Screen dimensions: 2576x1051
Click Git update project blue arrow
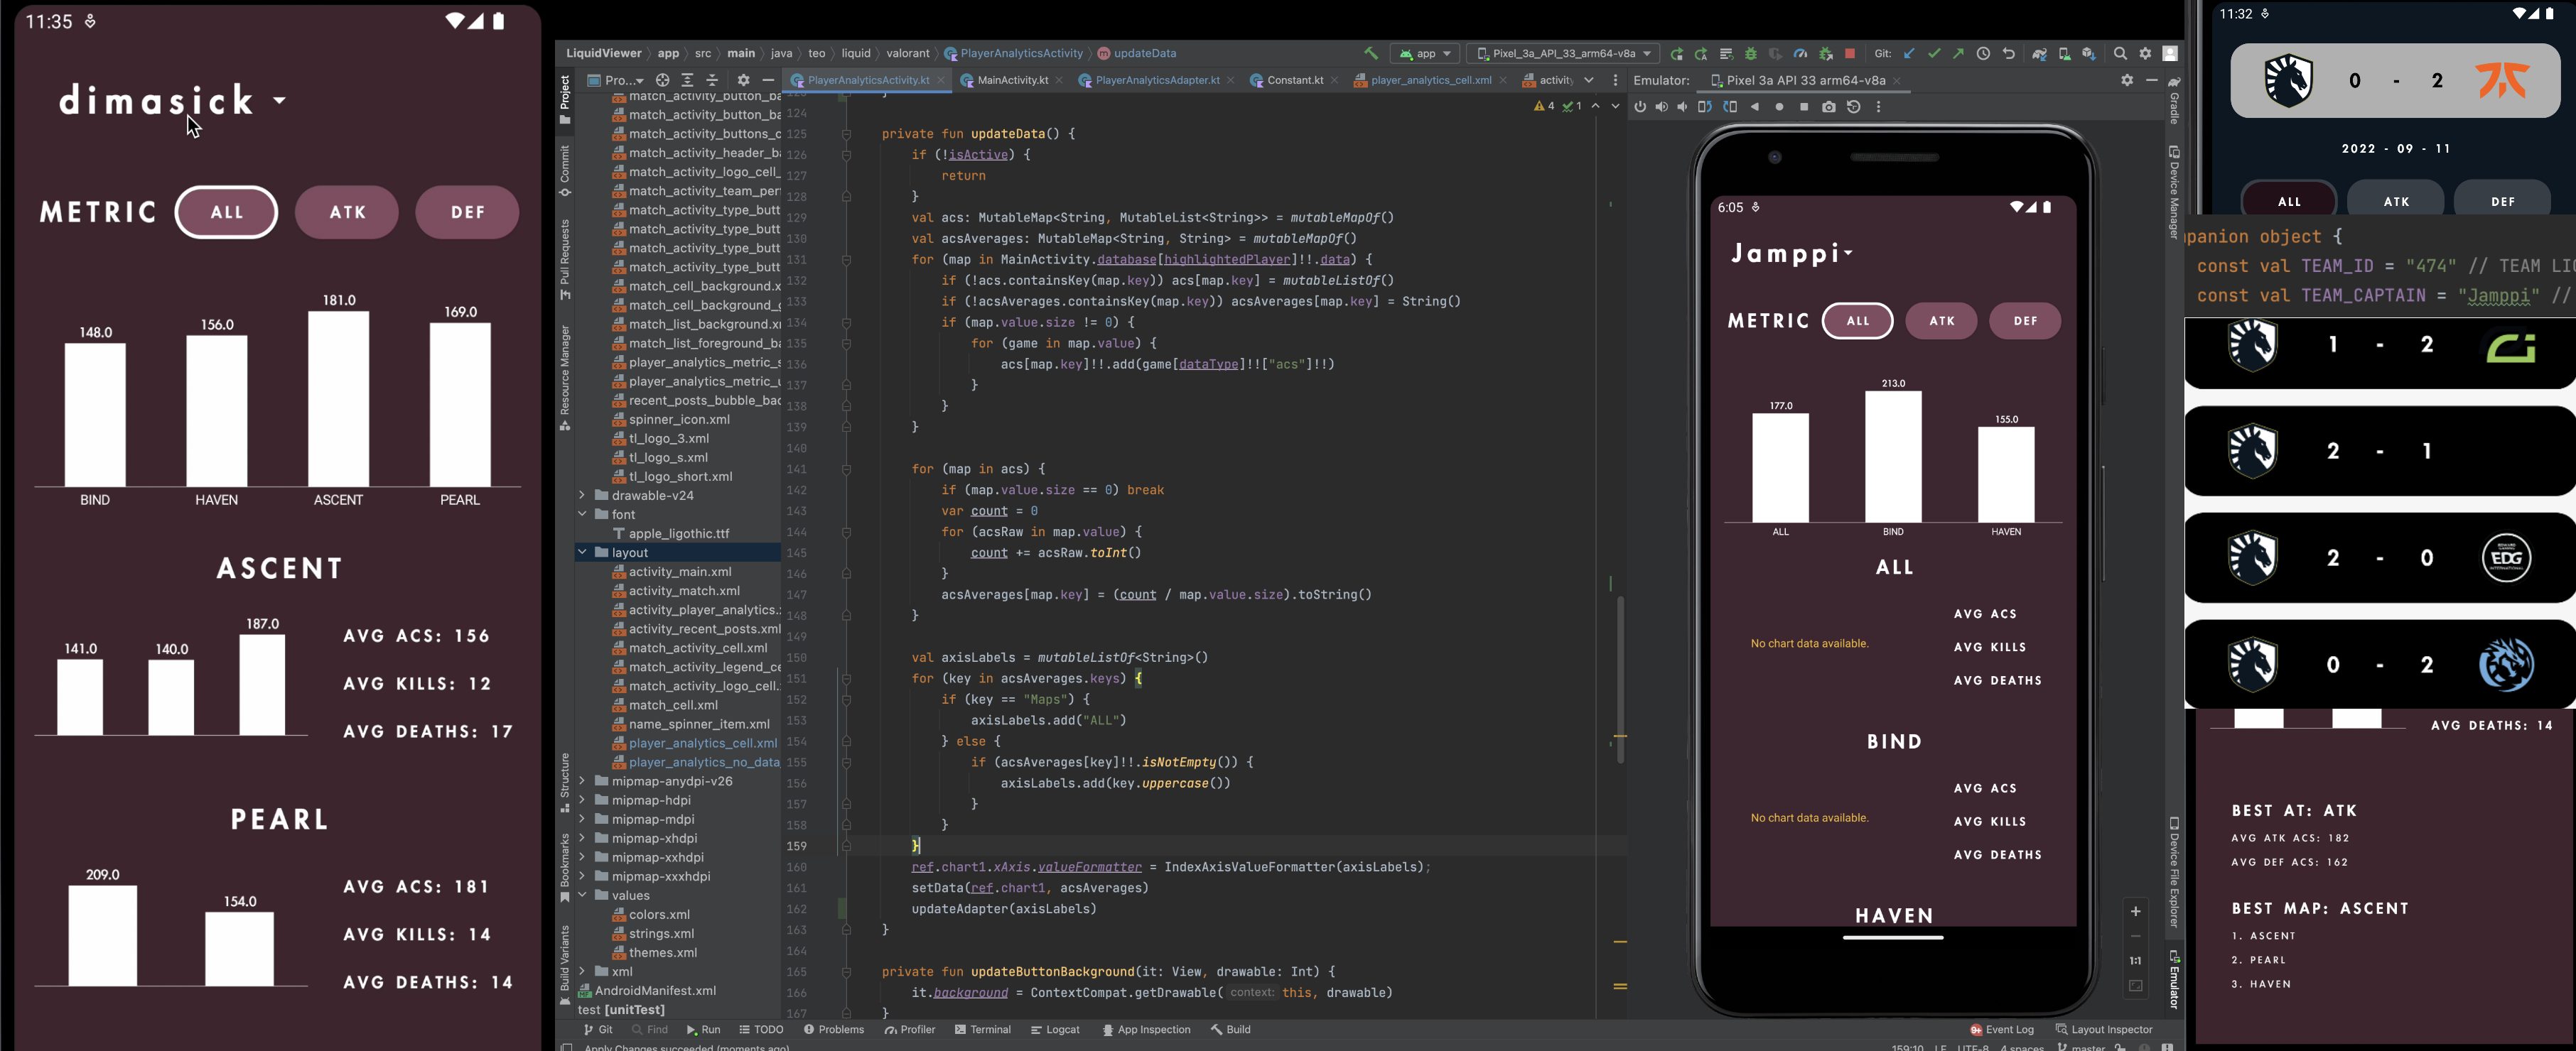1910,54
